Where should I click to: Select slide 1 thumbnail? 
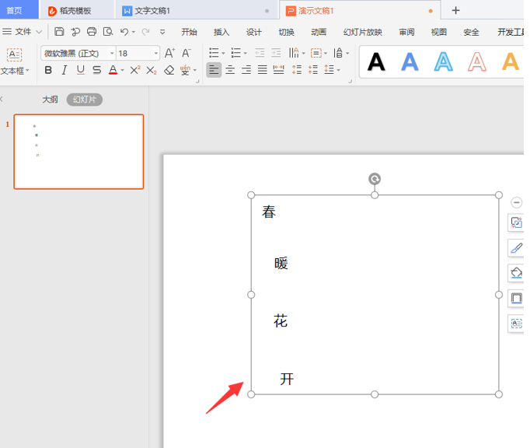[x=78, y=152]
